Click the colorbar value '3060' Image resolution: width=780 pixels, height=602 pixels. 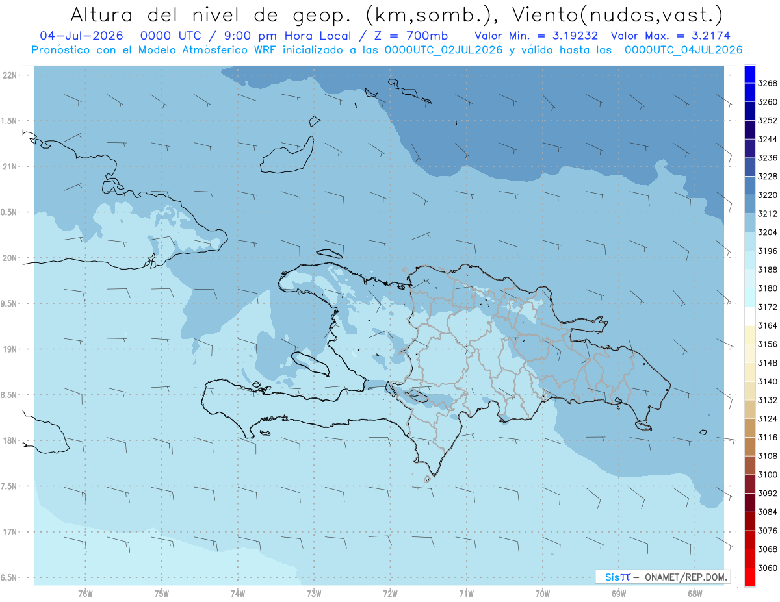768,568
